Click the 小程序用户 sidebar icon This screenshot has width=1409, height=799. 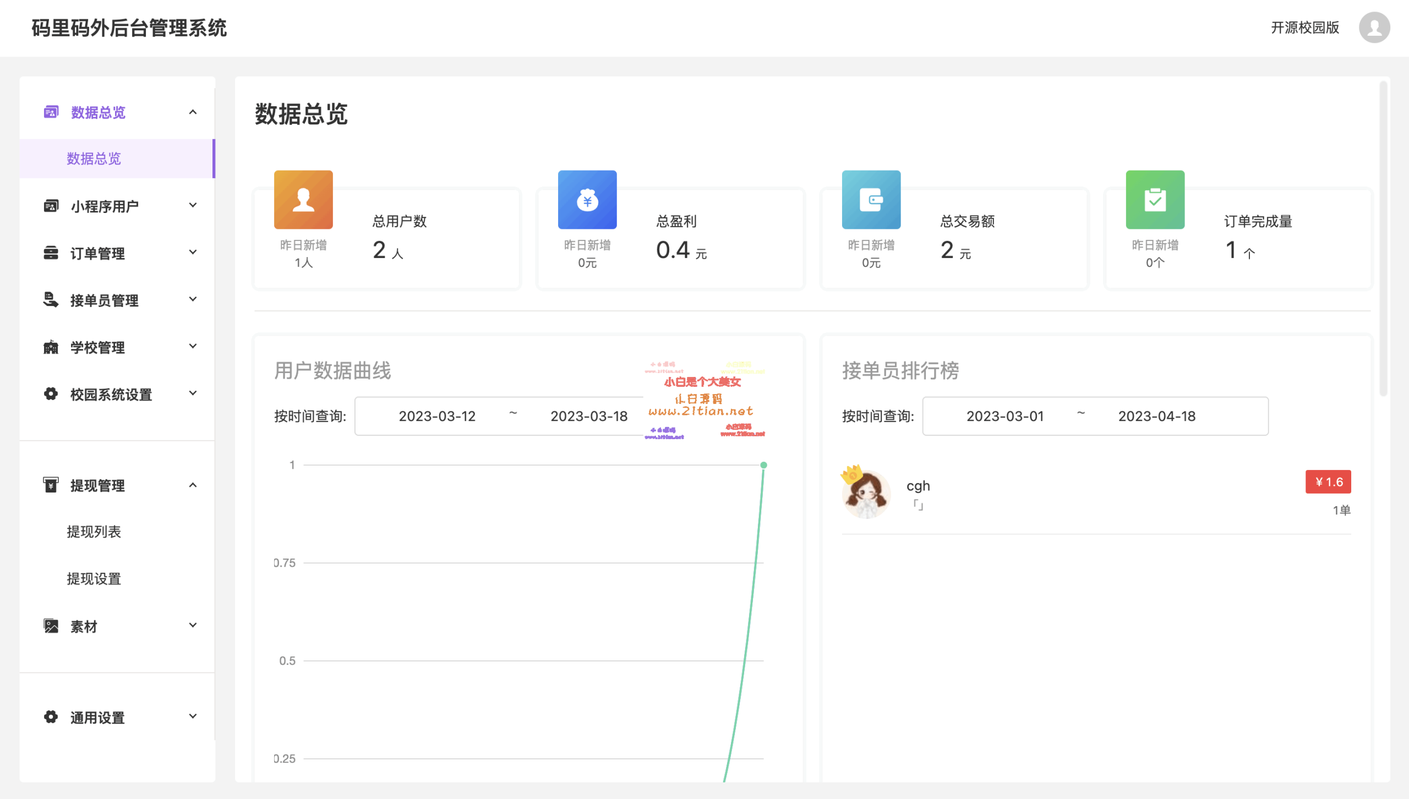click(x=50, y=205)
